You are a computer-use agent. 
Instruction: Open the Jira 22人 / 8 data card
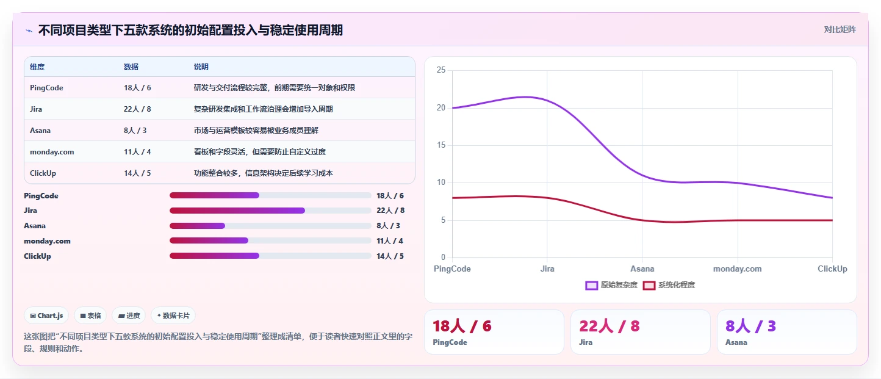(641, 332)
